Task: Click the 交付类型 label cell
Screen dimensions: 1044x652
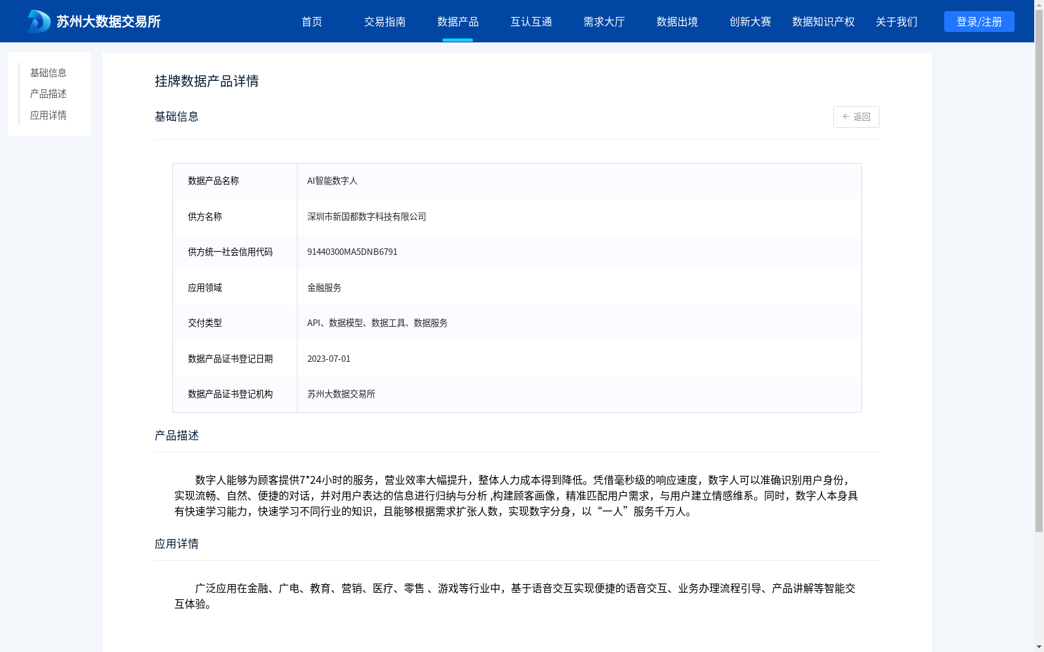Action: [235, 323]
